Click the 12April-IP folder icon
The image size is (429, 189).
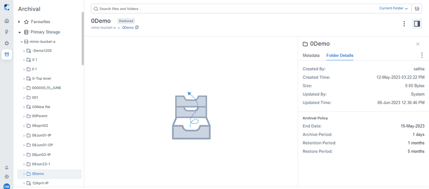(x=28, y=183)
